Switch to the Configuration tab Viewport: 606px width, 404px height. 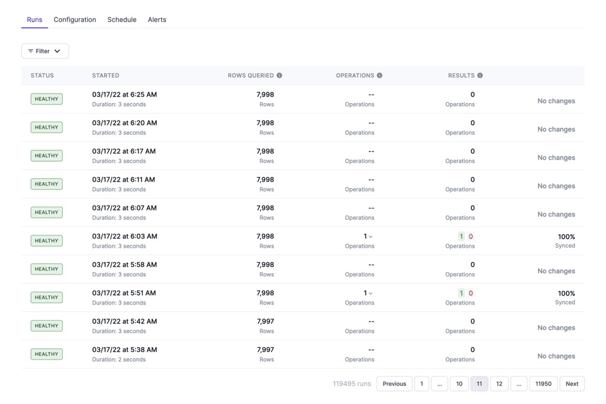[x=75, y=19]
